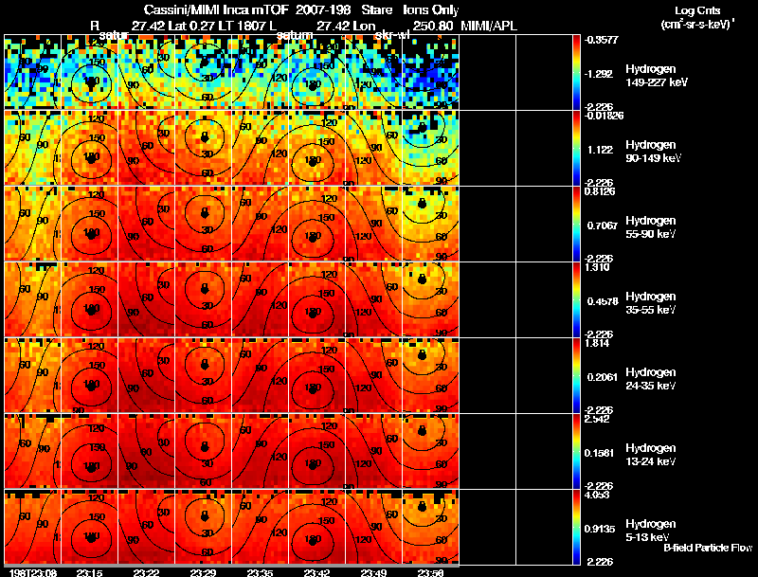The width and height of the screenshot is (758, 577).
Task: Open the 24-35 keV panel at 23:15
Action: tap(89, 375)
